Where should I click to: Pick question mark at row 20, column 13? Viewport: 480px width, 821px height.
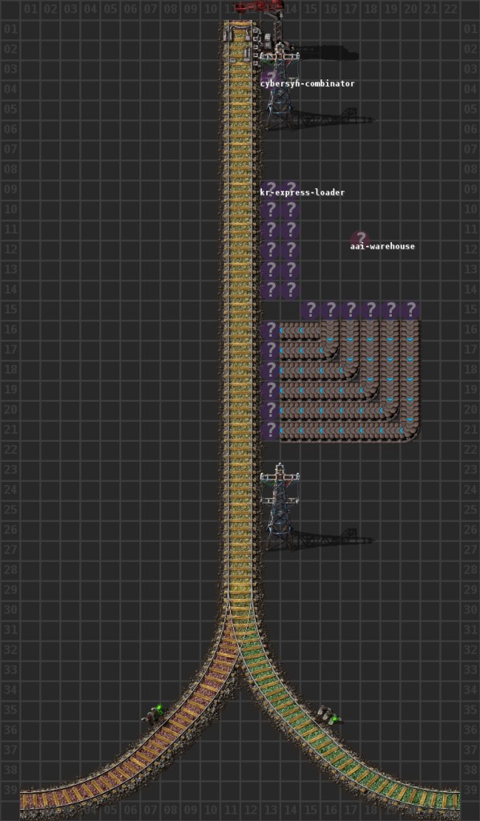tap(270, 410)
